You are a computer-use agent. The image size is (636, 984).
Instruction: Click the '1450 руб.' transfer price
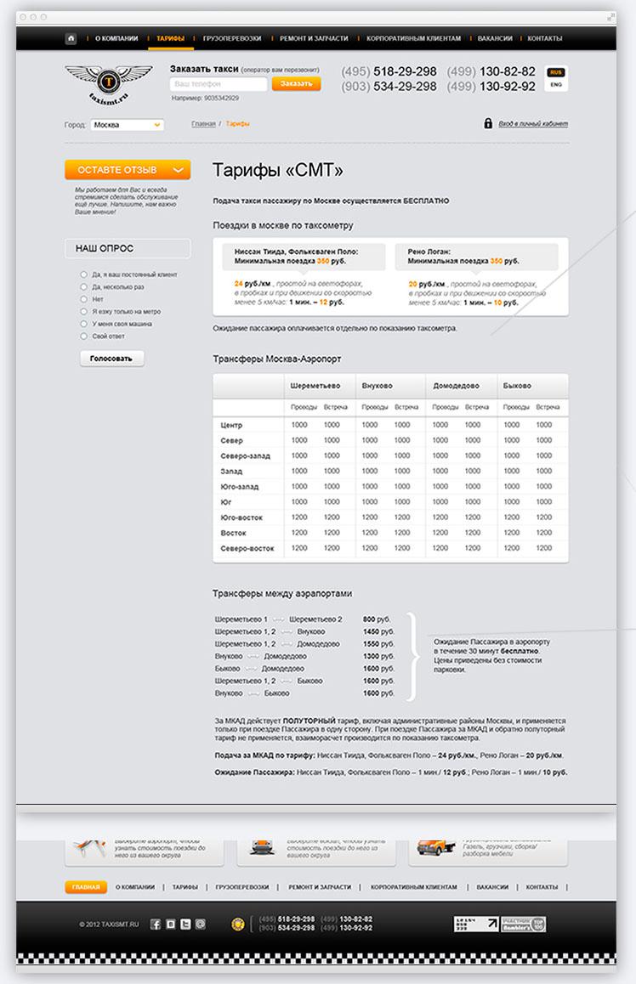(x=378, y=631)
